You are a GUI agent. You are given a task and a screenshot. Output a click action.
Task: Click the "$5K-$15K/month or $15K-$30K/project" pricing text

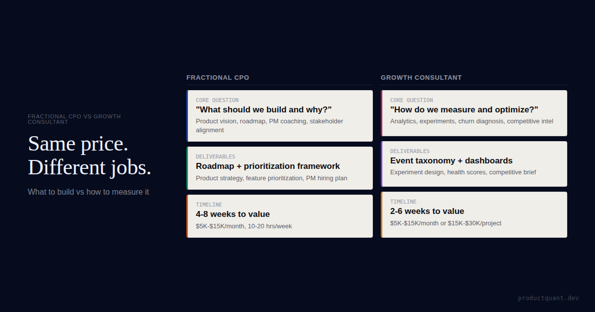click(x=446, y=223)
